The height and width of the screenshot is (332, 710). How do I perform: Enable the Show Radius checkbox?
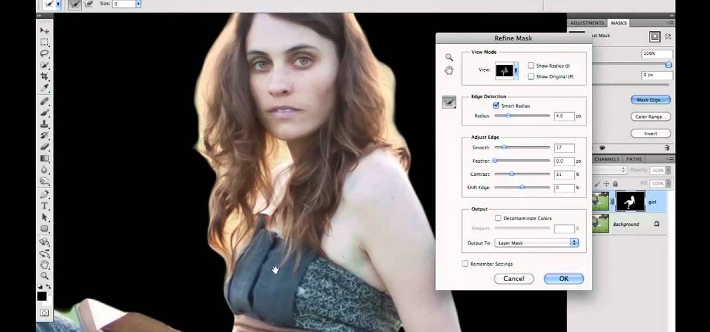point(531,65)
